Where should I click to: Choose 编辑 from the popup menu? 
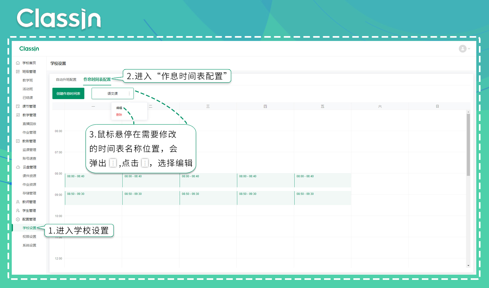click(x=119, y=108)
